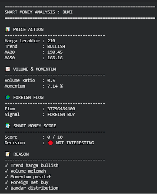Click the checkmark before Momentum positif
Image resolution: width=157 pixels, height=194 pixels.
pos(7,177)
